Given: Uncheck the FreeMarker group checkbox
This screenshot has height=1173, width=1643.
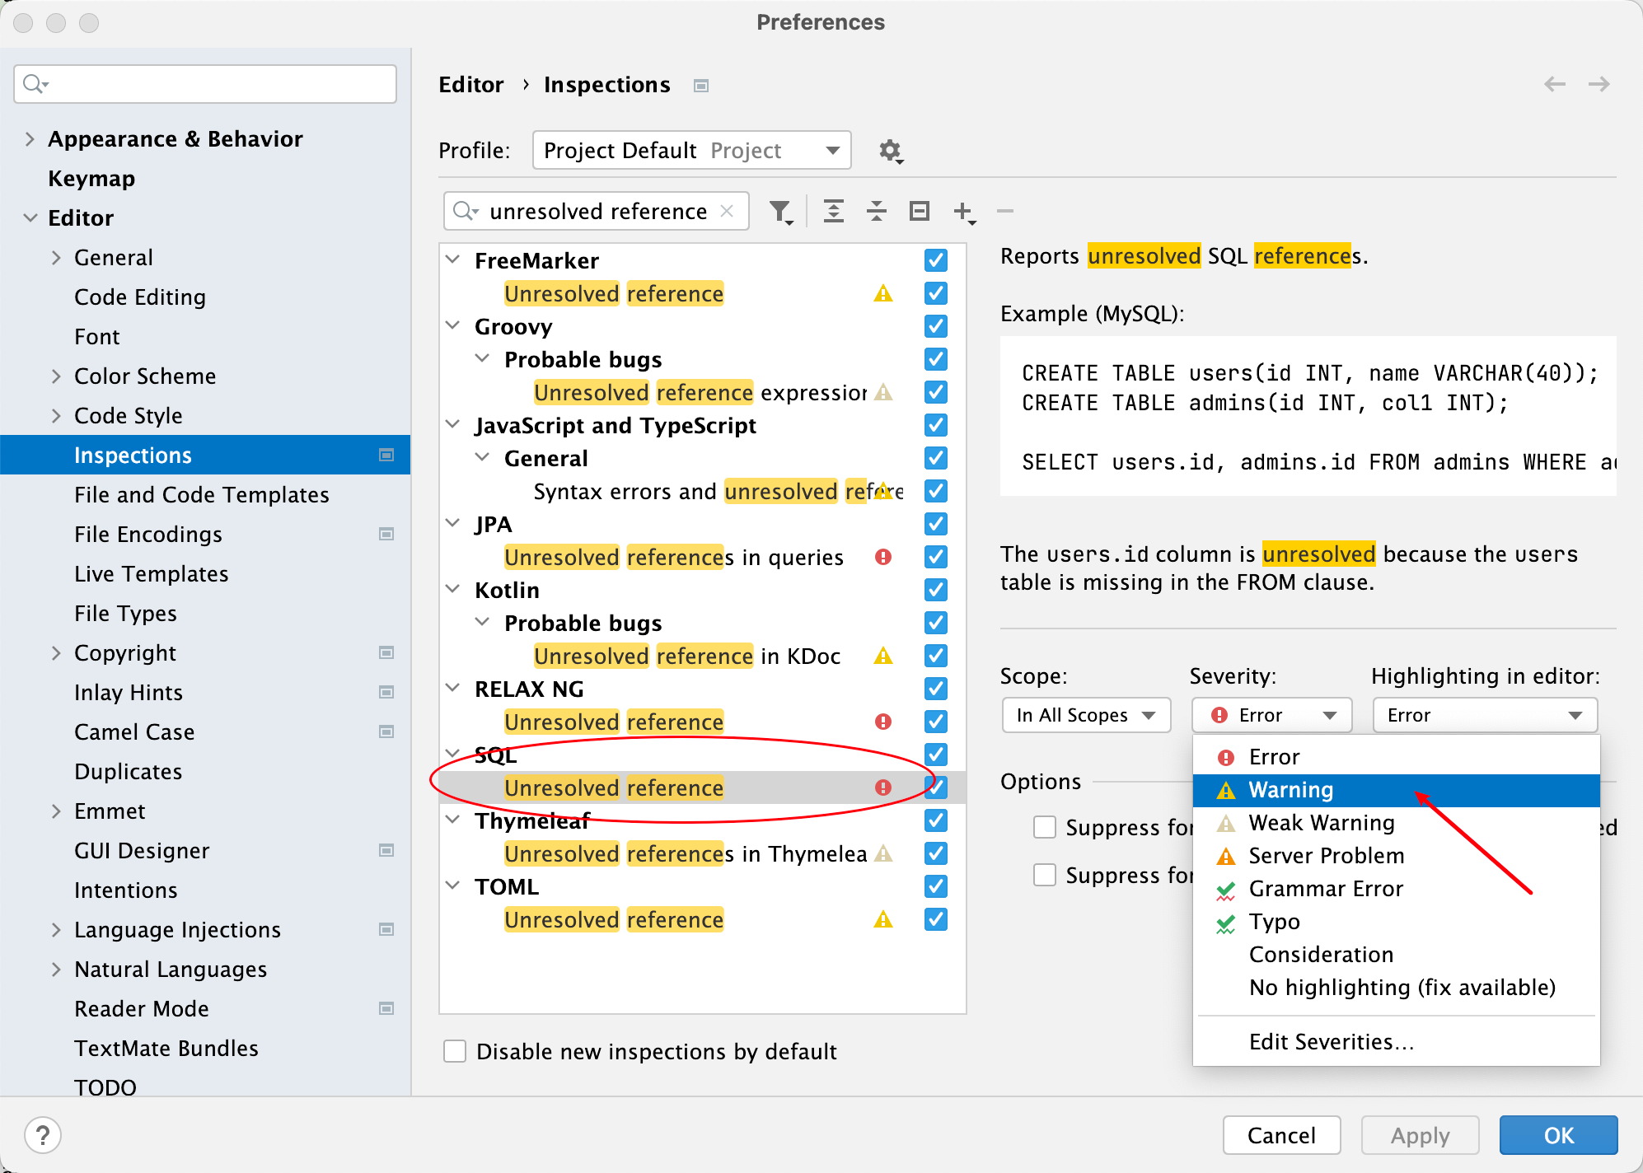Looking at the screenshot, I should 936,260.
